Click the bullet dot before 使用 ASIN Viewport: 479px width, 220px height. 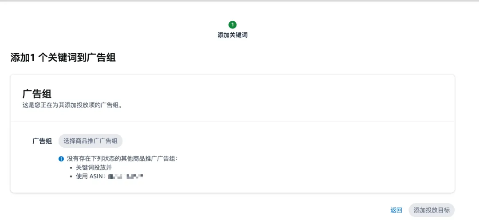71,177
